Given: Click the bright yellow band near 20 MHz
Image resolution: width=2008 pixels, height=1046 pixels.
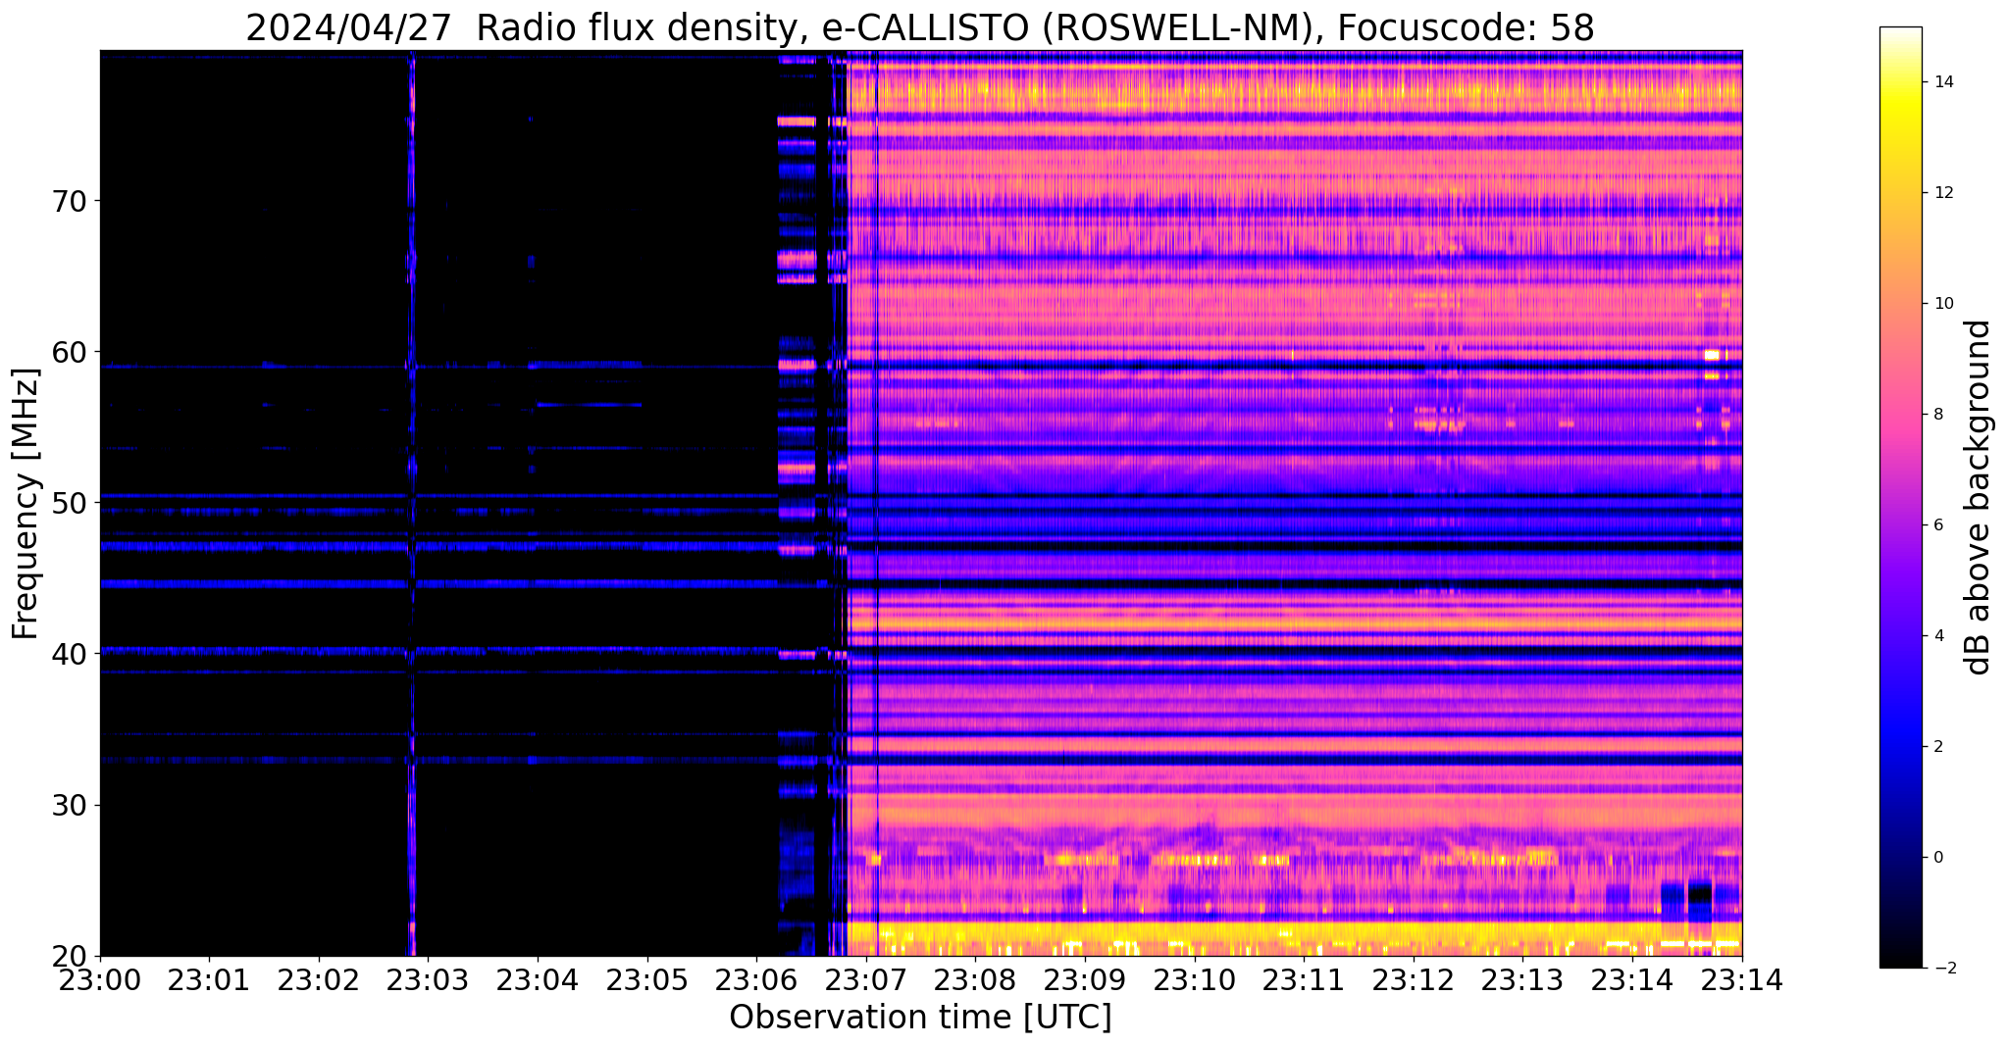Looking at the screenshot, I should (1295, 936).
